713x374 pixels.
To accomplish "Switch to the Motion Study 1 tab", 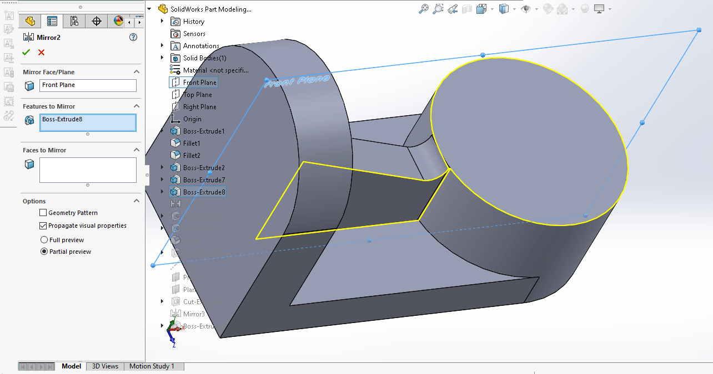I will (x=152, y=366).
